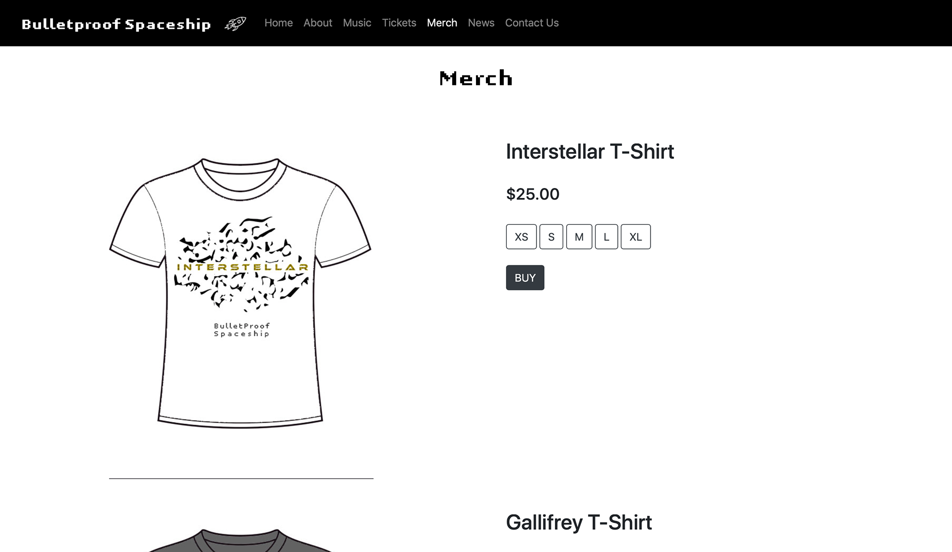Open the News page link

click(x=481, y=23)
